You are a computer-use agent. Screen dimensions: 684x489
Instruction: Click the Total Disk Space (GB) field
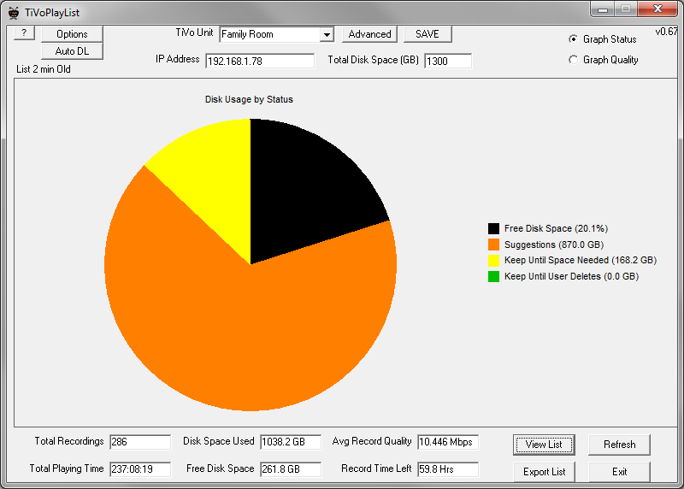click(448, 61)
